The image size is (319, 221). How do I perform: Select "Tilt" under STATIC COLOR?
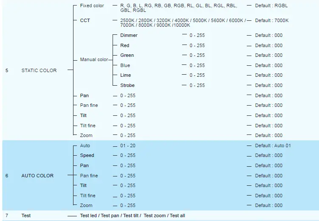83,115
